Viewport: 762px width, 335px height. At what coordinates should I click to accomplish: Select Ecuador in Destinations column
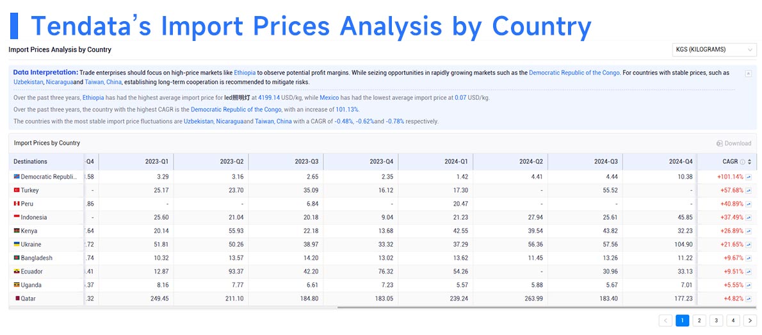click(31, 272)
